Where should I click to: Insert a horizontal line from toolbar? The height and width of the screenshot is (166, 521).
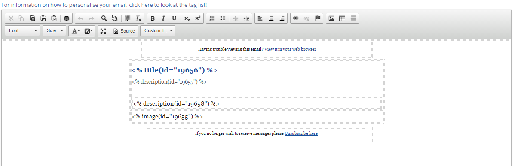[x=353, y=18]
